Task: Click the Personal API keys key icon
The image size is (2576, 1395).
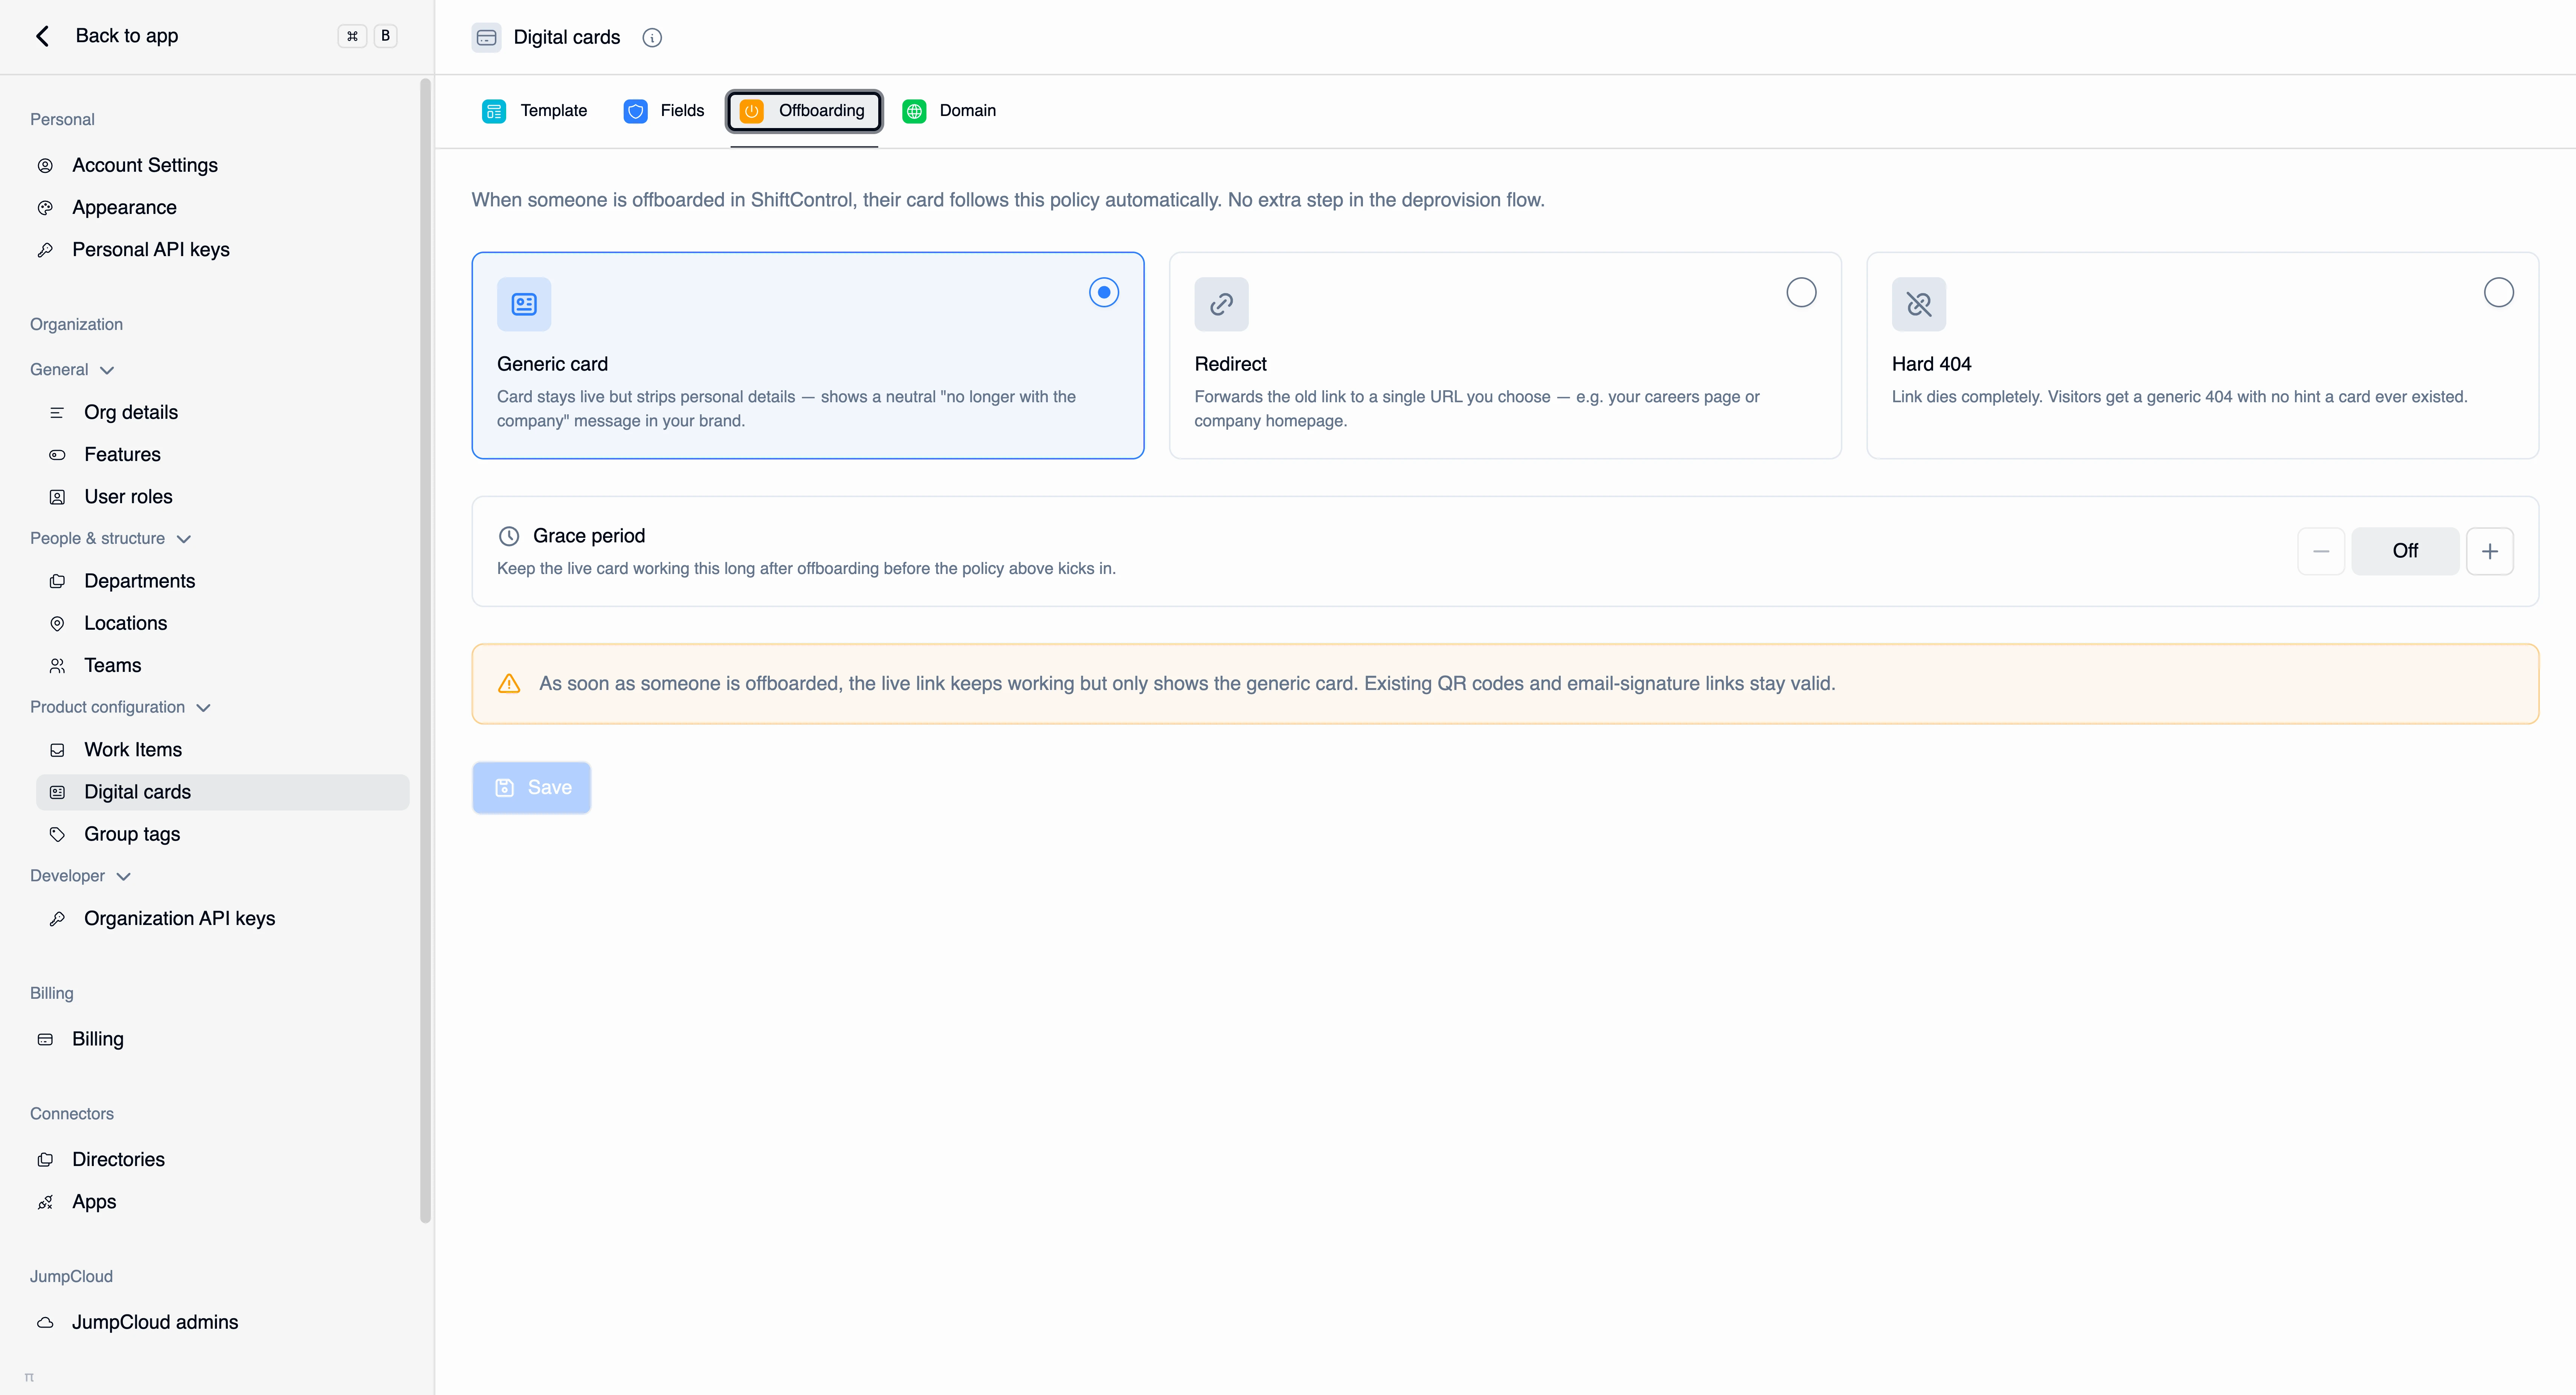Action: pos(45,250)
